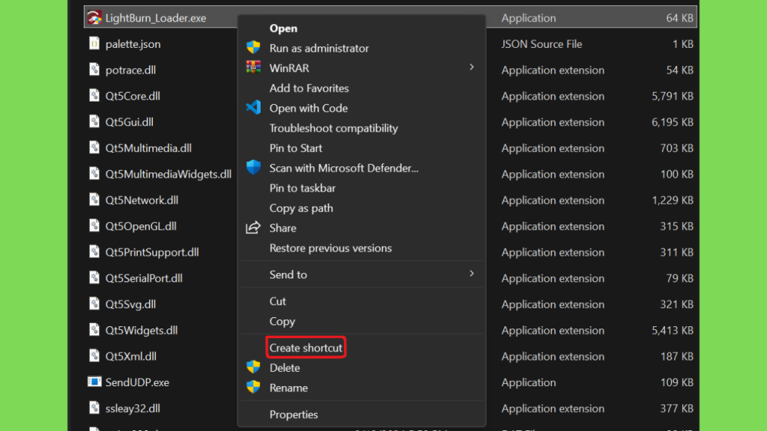767x431 pixels.
Task: Click the WinRAR books icon in menu
Action: (x=253, y=67)
